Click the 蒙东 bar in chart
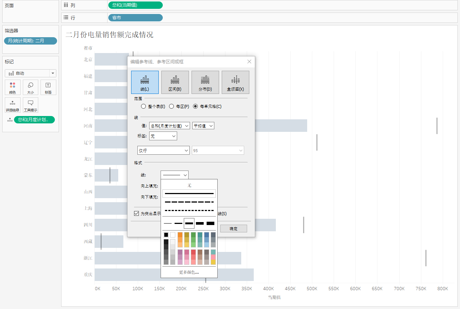Viewport: 460px width, 309px height. pos(106,175)
